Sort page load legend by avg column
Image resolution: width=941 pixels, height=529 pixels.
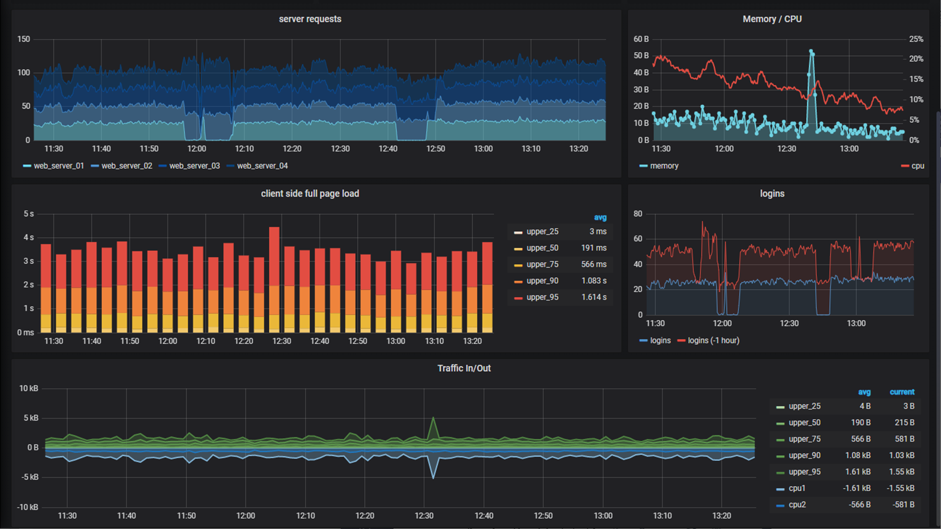click(600, 218)
